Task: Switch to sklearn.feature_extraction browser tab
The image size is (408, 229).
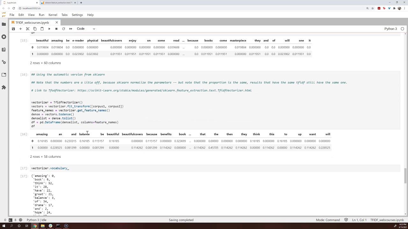Action: 58,3
